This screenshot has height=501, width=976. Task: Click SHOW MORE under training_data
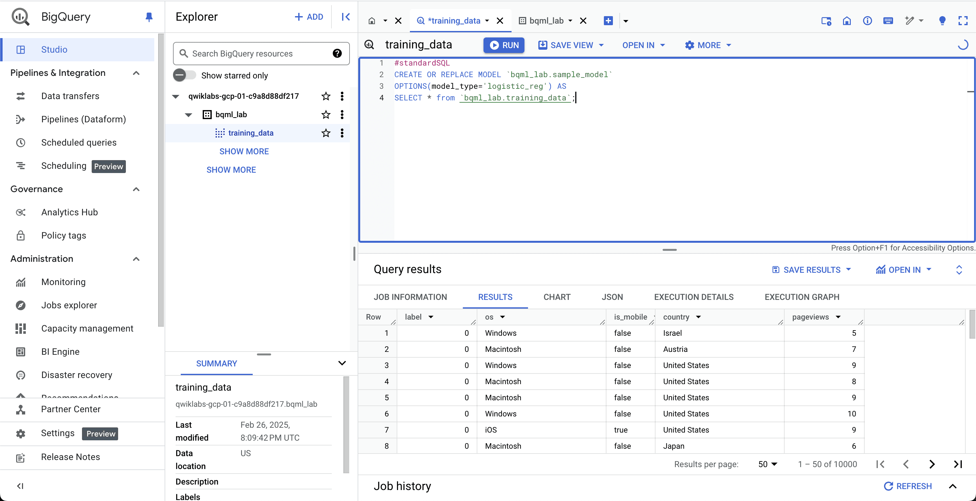click(244, 152)
